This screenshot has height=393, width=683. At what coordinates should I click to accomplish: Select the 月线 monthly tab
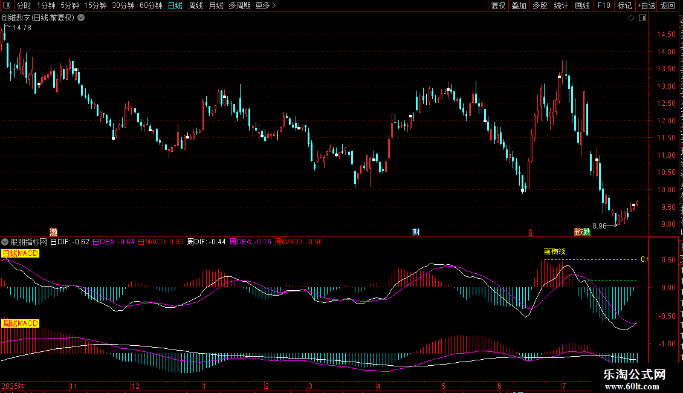point(216,5)
